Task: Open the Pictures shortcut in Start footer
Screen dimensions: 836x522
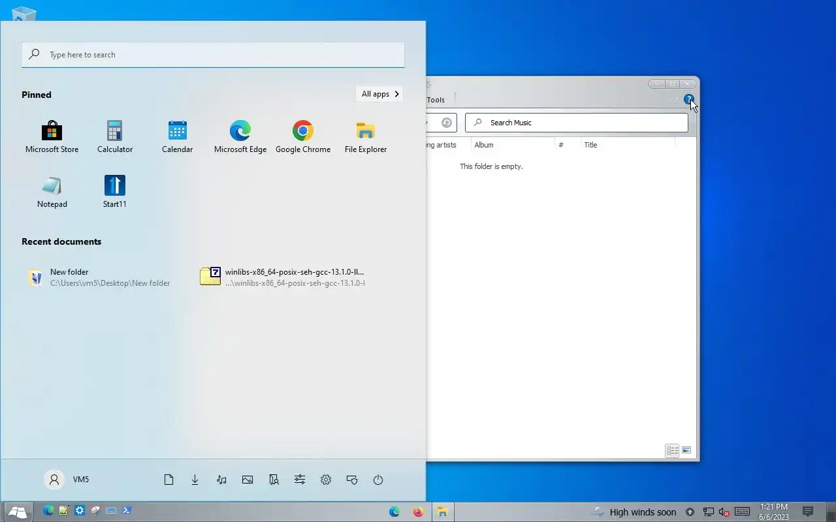Action: pos(248,480)
